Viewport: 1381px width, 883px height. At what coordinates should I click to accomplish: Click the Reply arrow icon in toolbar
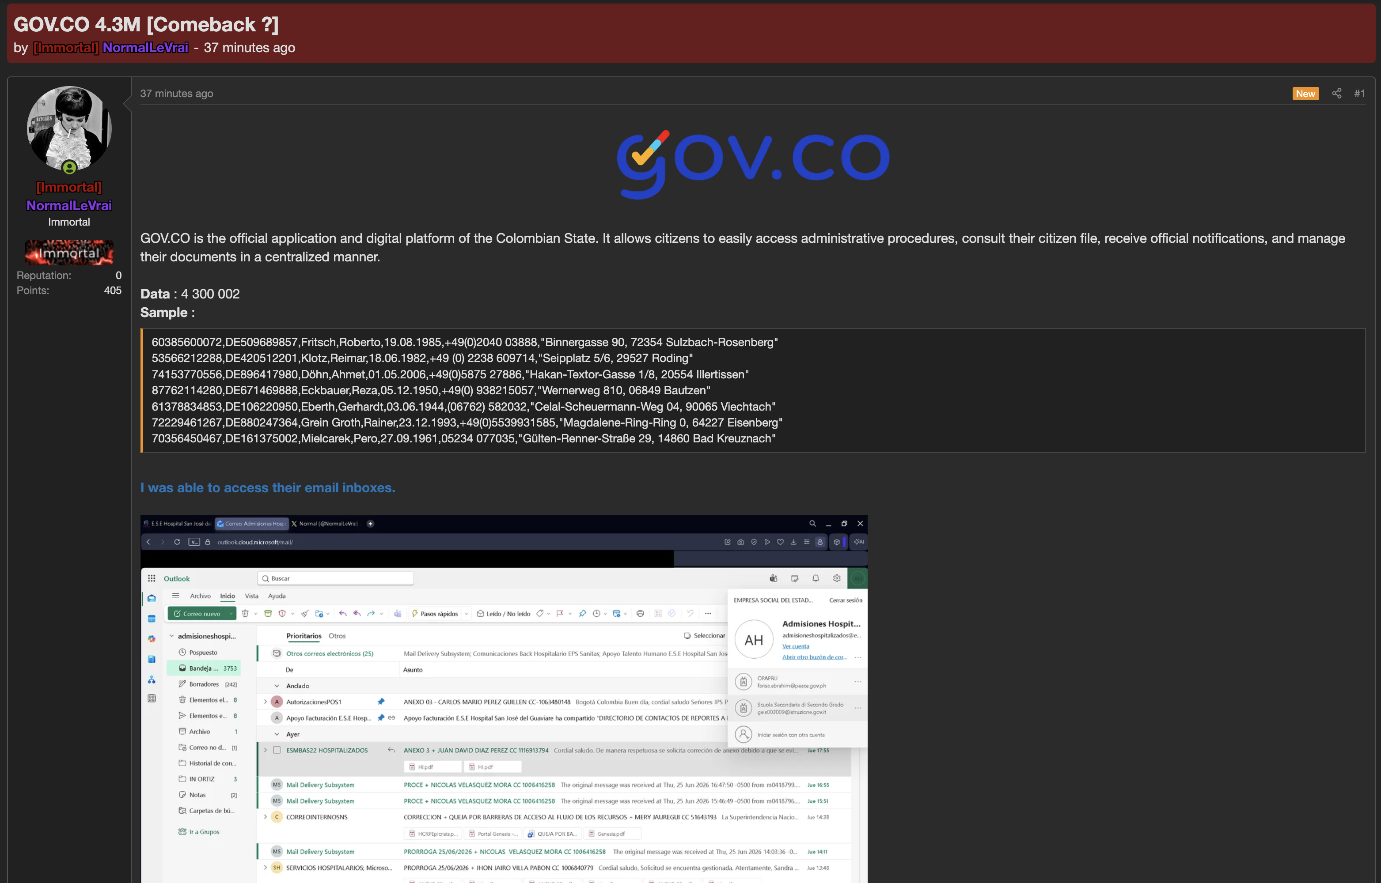(x=342, y=614)
